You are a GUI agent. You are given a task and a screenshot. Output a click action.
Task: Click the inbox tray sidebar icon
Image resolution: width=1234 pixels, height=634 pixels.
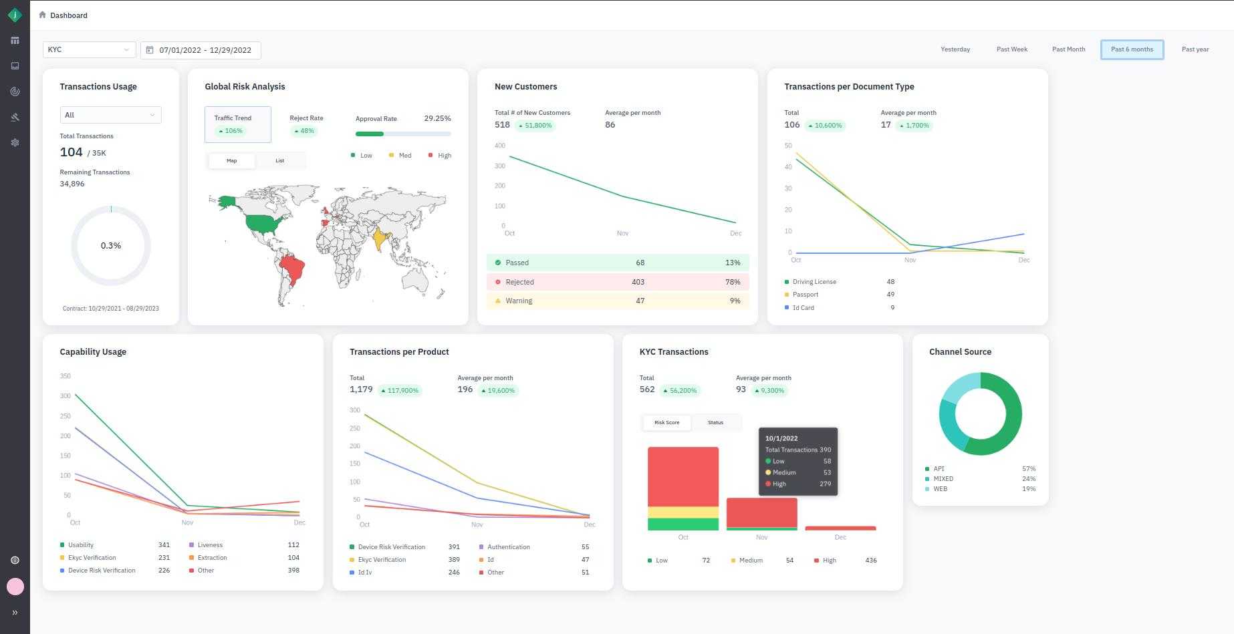[x=15, y=66]
